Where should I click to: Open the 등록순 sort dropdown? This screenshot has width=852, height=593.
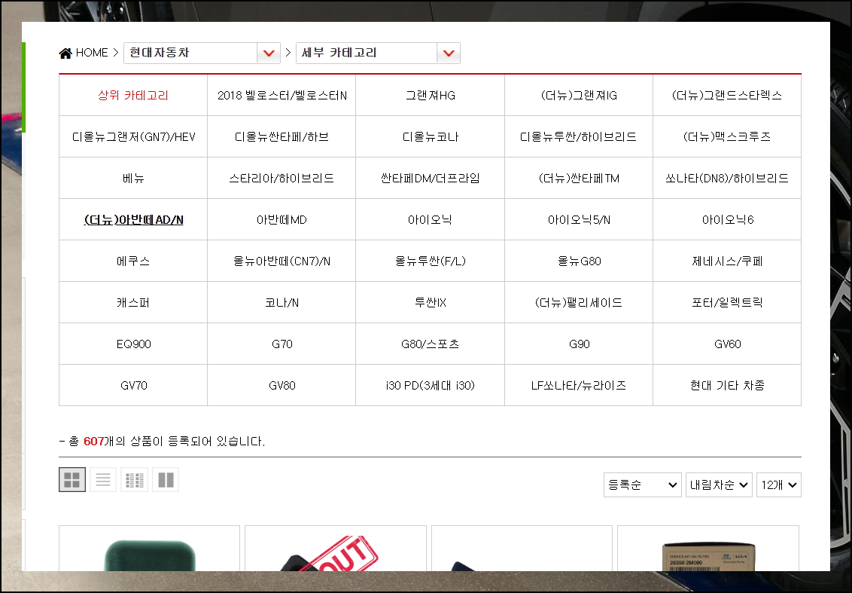tap(642, 484)
